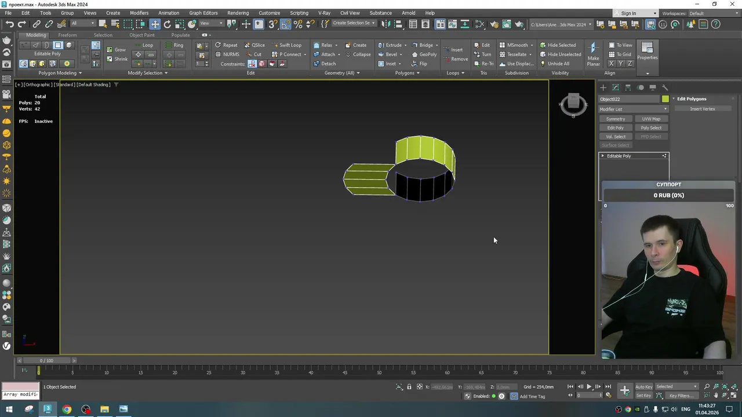Click the object color swatch
Screen dimensions: 742x417
(x=665, y=99)
